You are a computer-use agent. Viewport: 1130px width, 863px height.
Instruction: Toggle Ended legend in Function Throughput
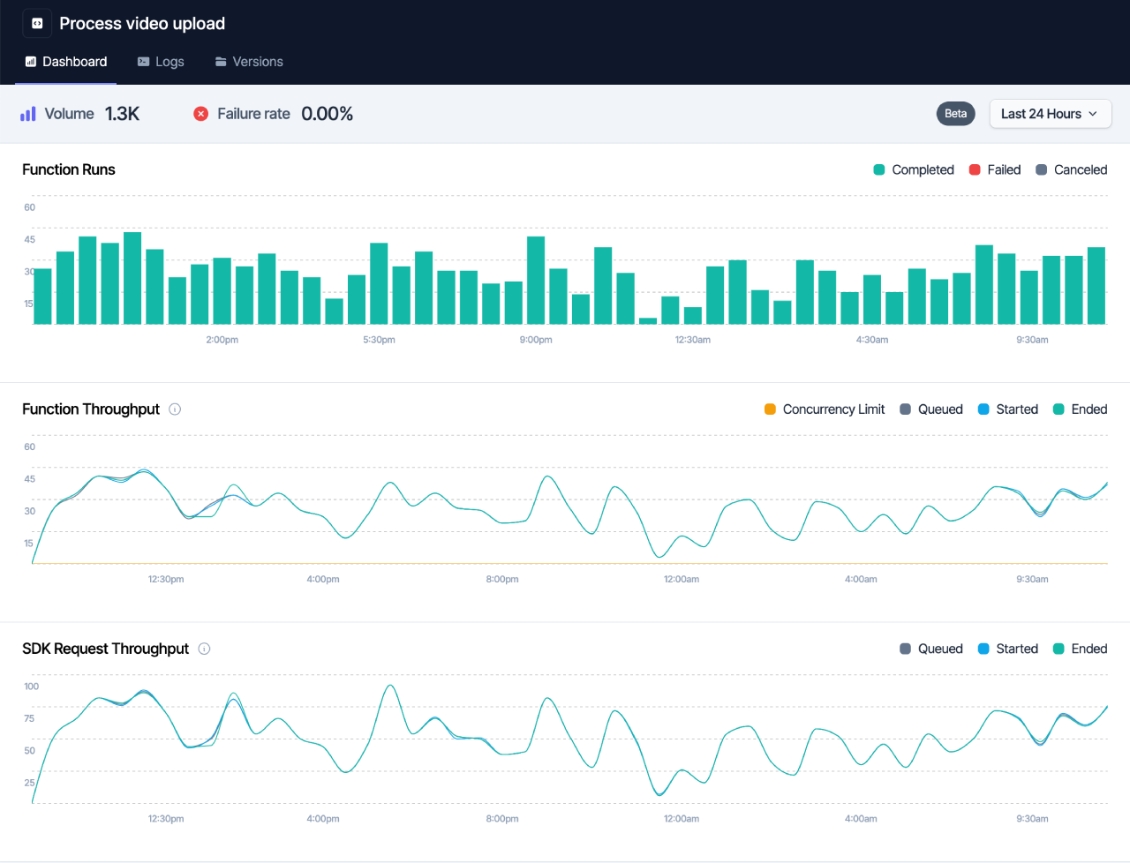point(1081,409)
